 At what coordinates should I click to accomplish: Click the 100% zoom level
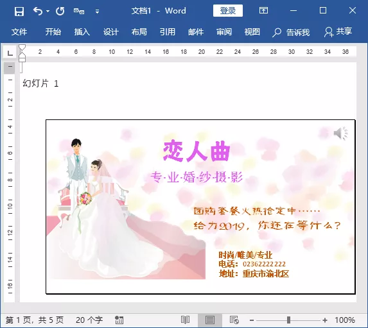[345, 320]
